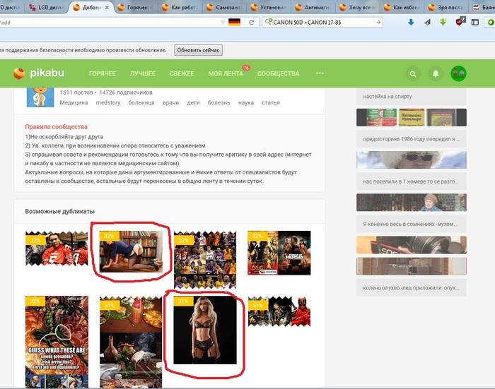Viewport: 495px width, 389px height.
Task: Open the СООБЩЕСТВА navigation item
Action: [278, 73]
